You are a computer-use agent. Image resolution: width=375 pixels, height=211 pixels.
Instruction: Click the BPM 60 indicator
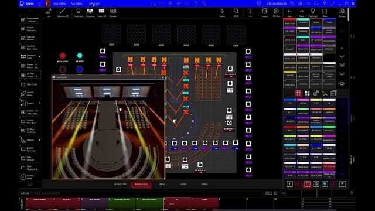[94, 4]
